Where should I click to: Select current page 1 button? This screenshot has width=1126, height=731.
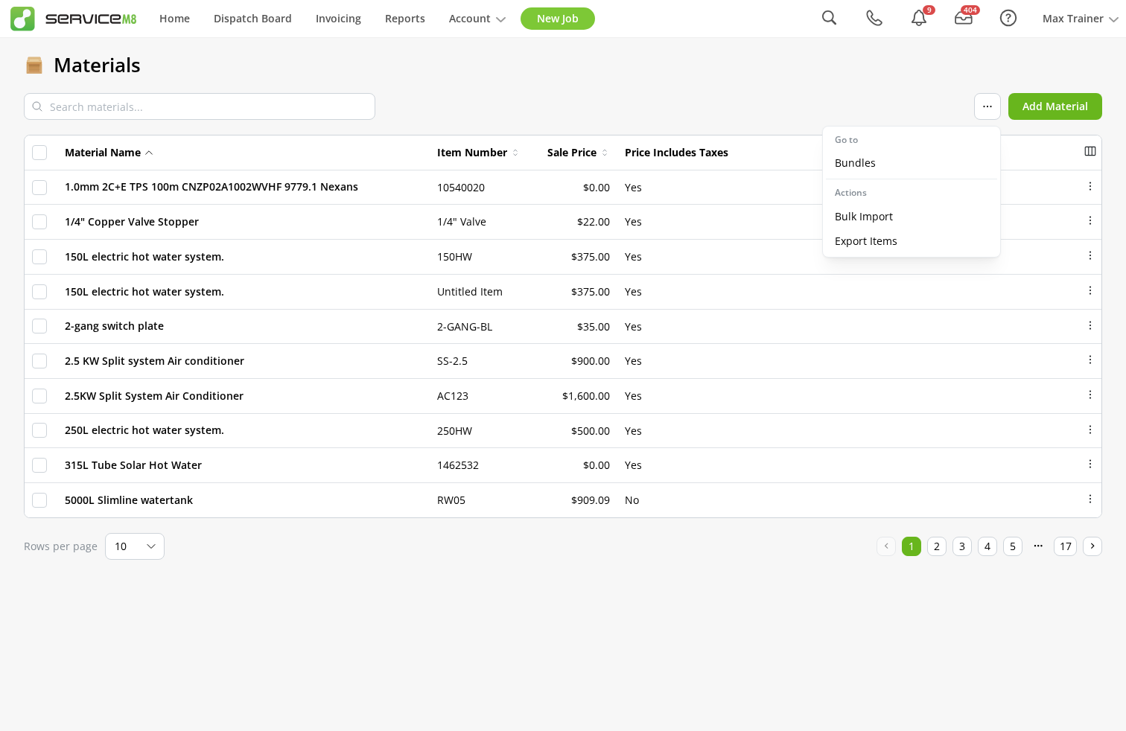(x=912, y=546)
